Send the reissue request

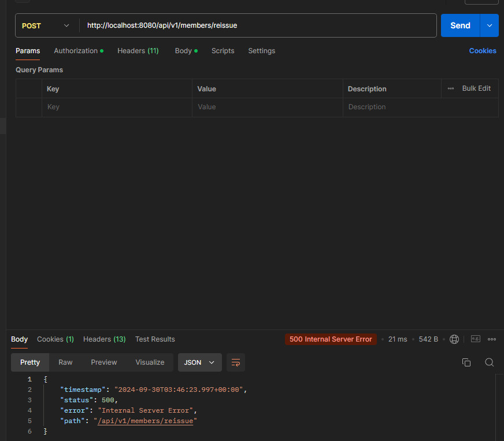tap(460, 25)
